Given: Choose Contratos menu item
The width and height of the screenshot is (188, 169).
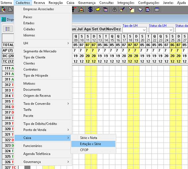Looking at the screenshot, I should pos(43,69).
